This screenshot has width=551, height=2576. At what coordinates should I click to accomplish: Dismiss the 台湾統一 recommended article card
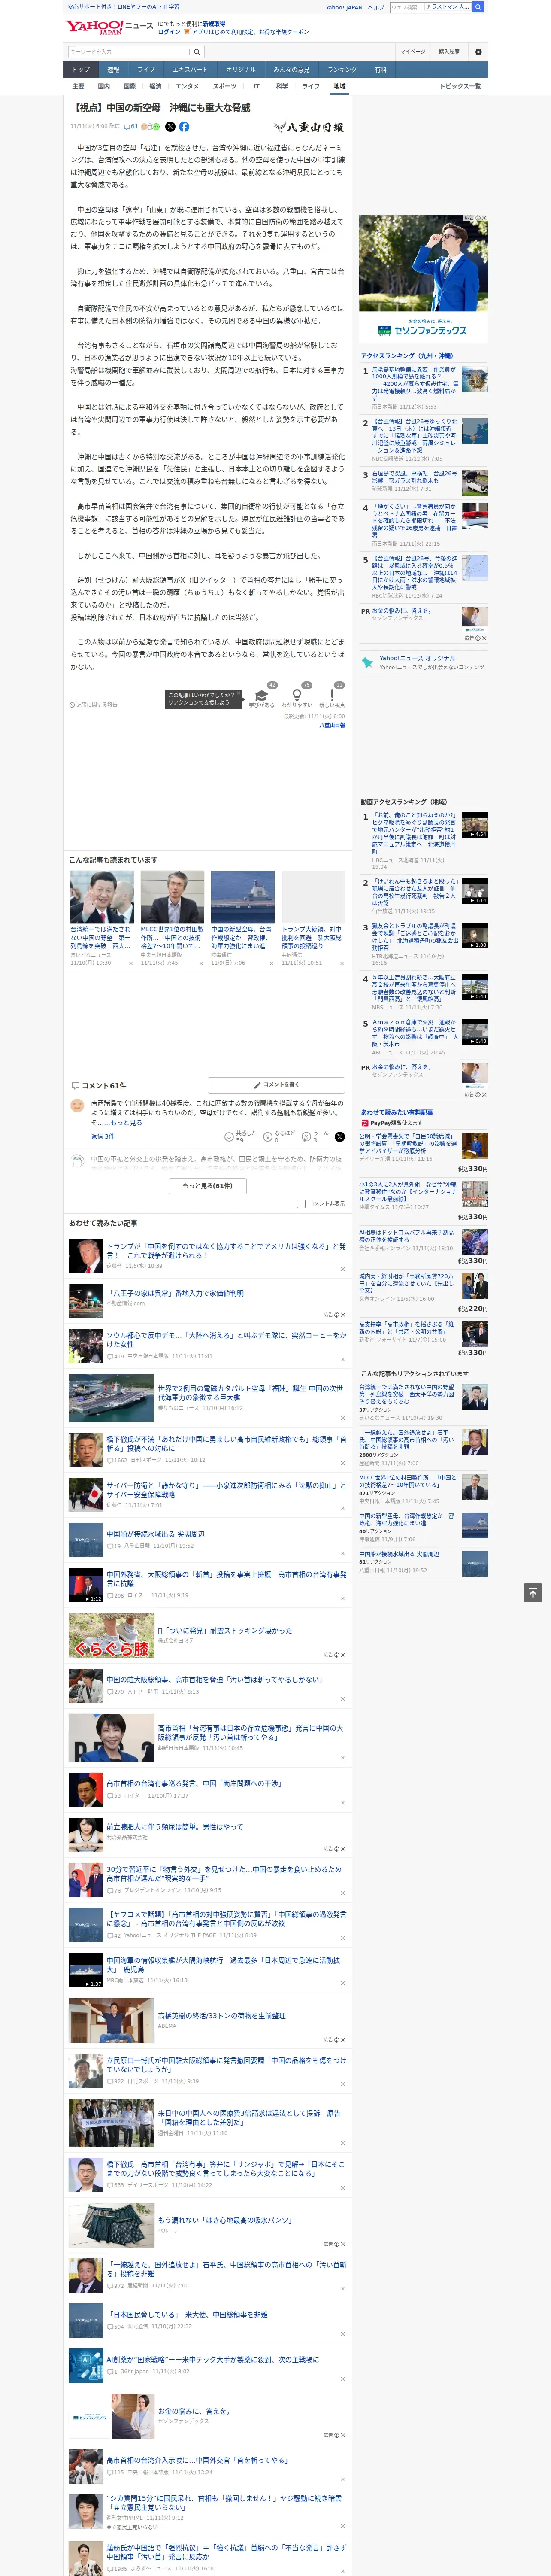(131, 963)
